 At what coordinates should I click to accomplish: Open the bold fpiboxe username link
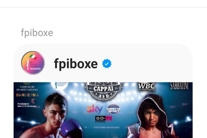click(76, 64)
